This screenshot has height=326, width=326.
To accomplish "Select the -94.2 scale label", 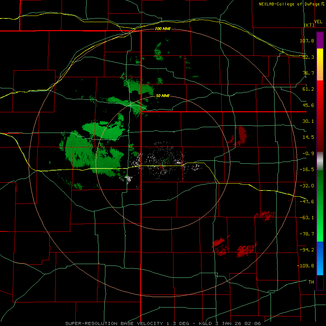I will 307,250.
